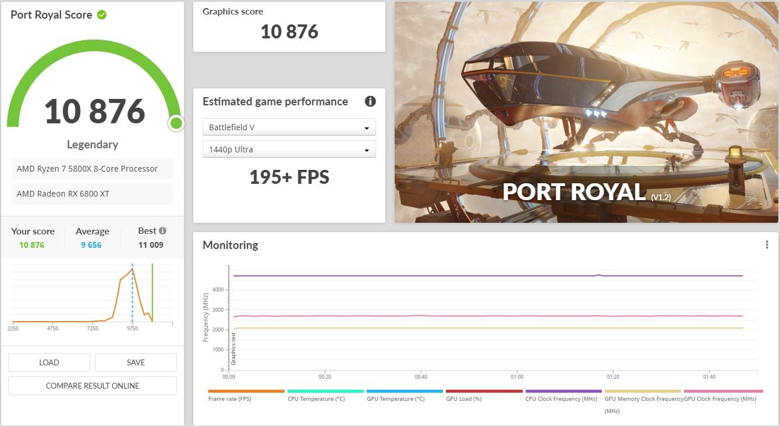Image resolution: width=780 pixels, height=427 pixels.
Task: Expand the 1440p Ultra resolution dropdown
Action: 289,149
